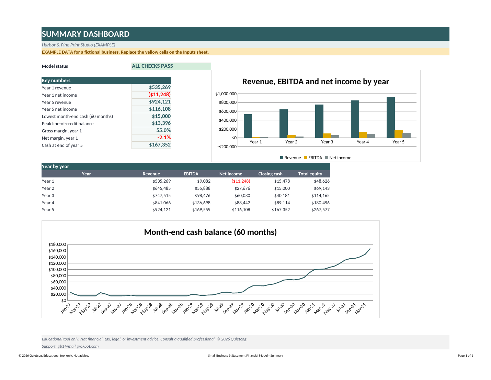Image resolution: width=491 pixels, height=380 pixels.
Task: Click the Closing cash column header
Action: (271, 174)
